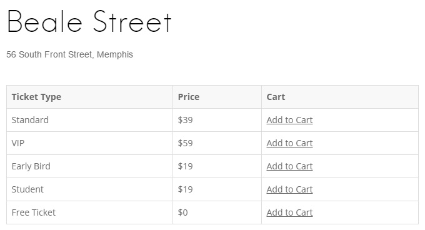Add the Early Bird ticket to cart

click(x=289, y=166)
